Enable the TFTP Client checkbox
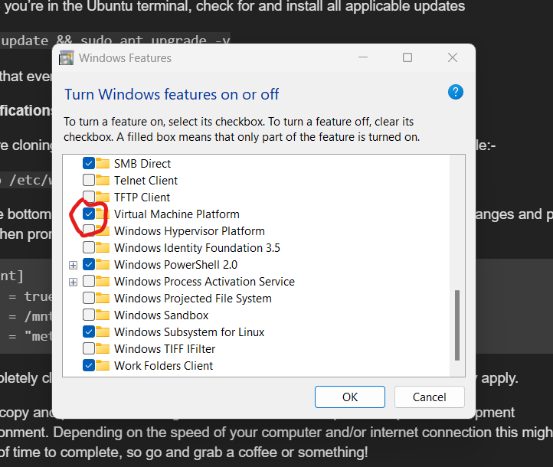The width and height of the screenshot is (553, 467). tap(89, 197)
